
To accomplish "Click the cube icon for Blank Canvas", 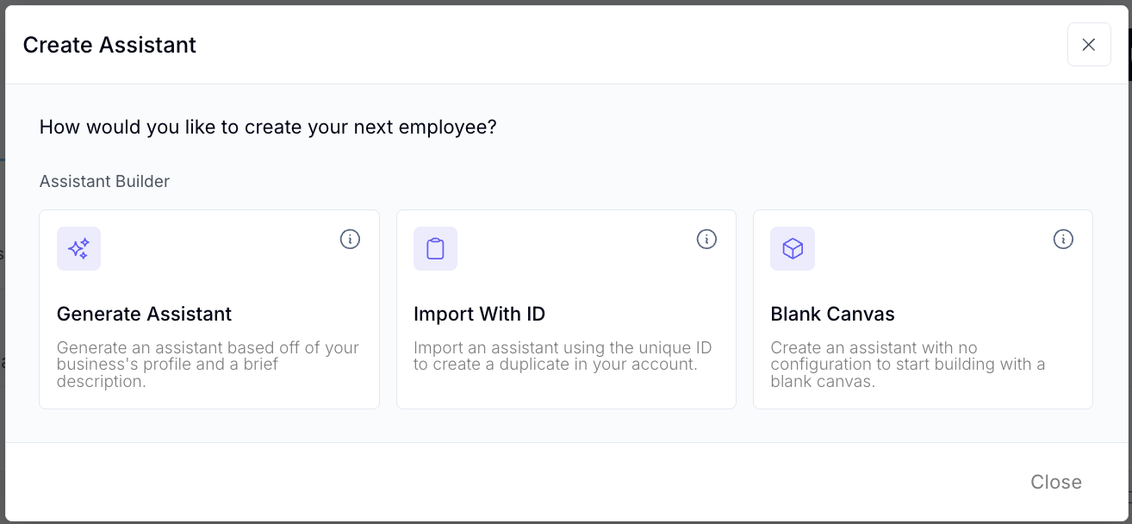I will pos(792,249).
